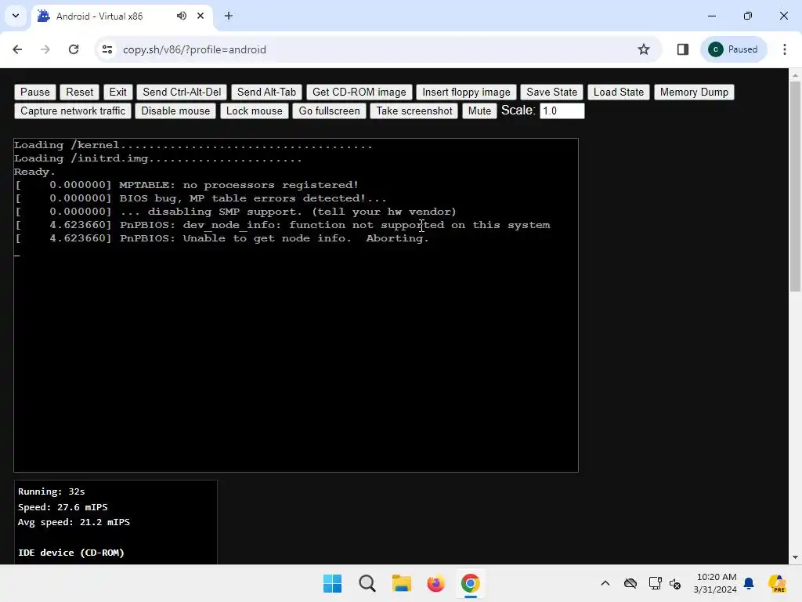Click the address bar URL
This screenshot has height=602, width=802.
194,49
